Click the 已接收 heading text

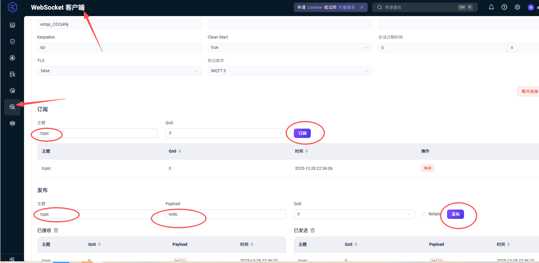point(44,230)
